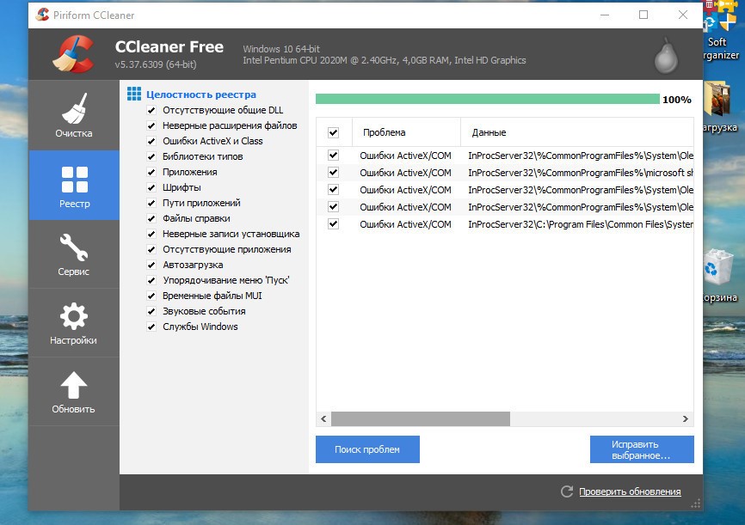Click the CCleaner logo in header
The width and height of the screenshot is (745, 525).
coord(71,53)
